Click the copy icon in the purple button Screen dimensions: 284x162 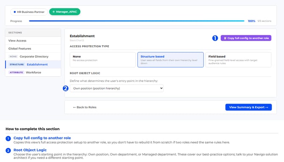point(225,38)
